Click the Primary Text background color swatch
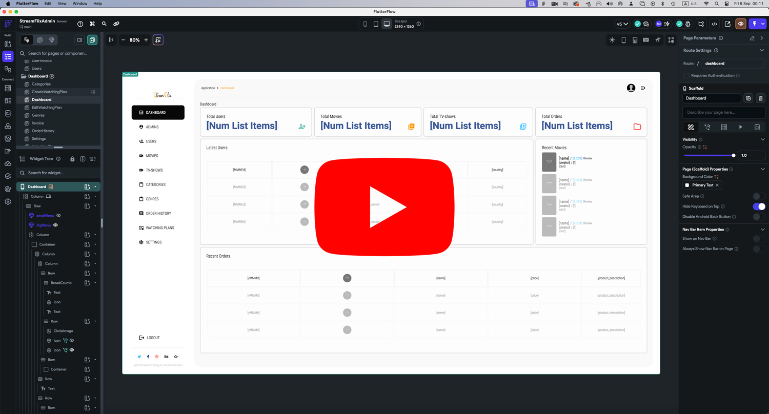769x414 pixels. (687, 185)
